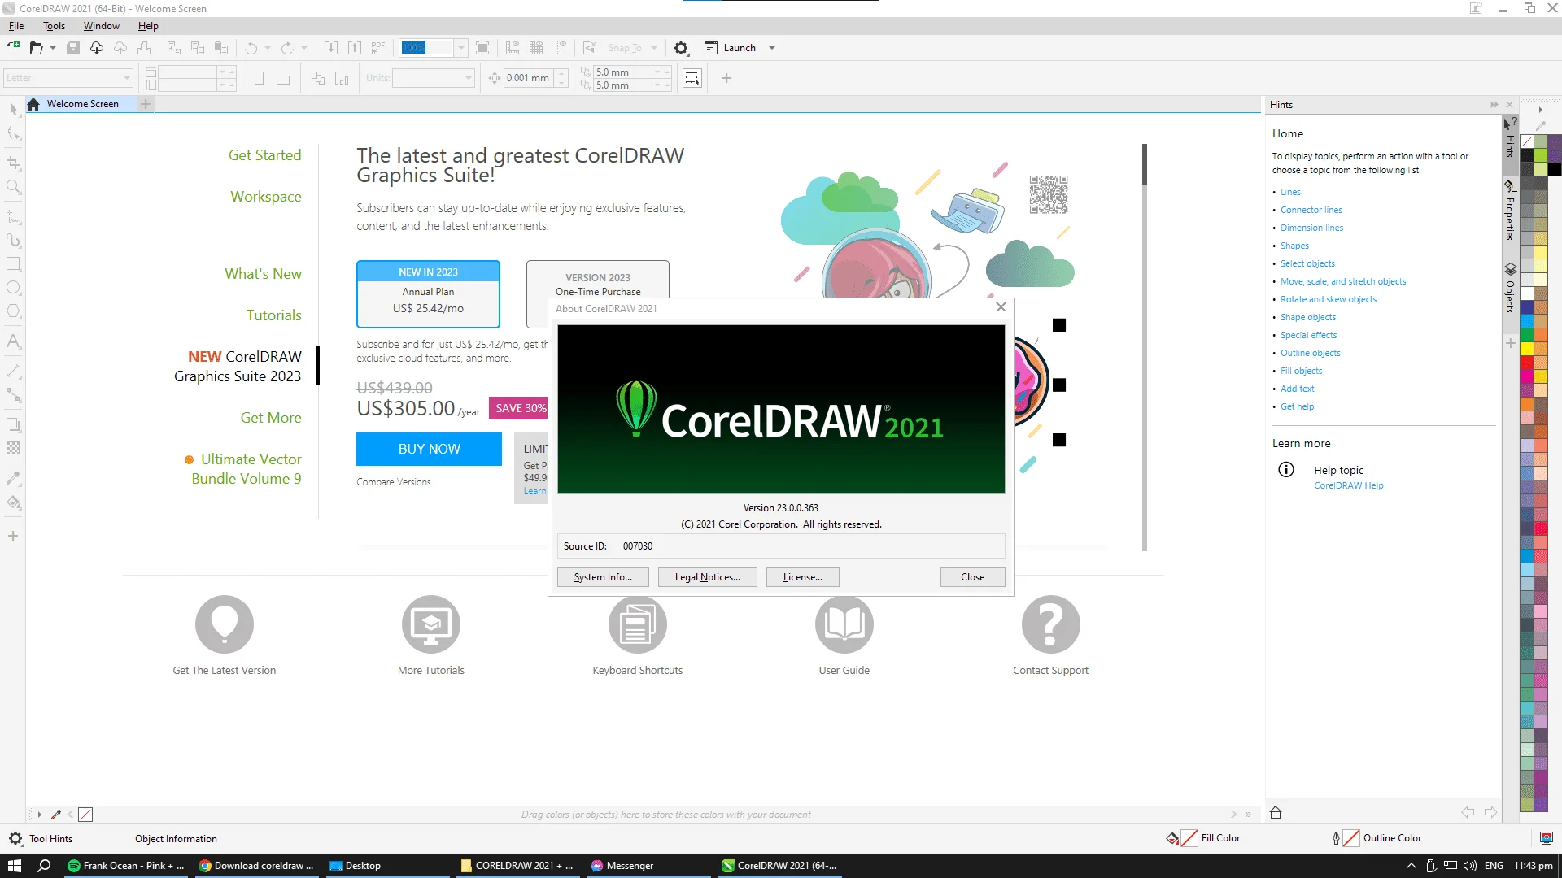Image resolution: width=1562 pixels, height=878 pixels.
Task: Select the Properties docker tab
Action: click(1510, 211)
